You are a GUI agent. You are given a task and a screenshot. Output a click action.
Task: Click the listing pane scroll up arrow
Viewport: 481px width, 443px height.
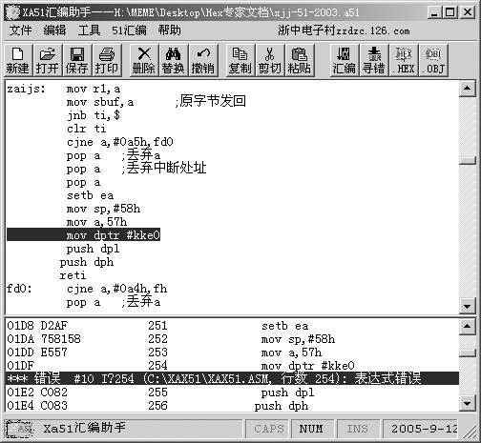point(467,326)
